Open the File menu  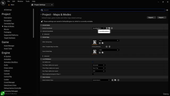click(x=8, y=1)
